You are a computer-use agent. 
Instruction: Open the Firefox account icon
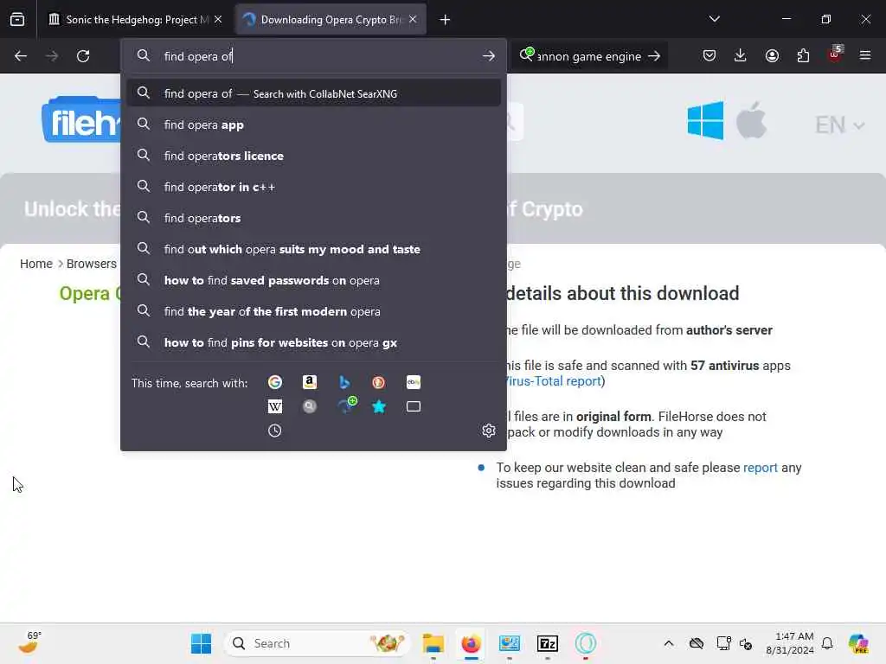[x=772, y=55]
